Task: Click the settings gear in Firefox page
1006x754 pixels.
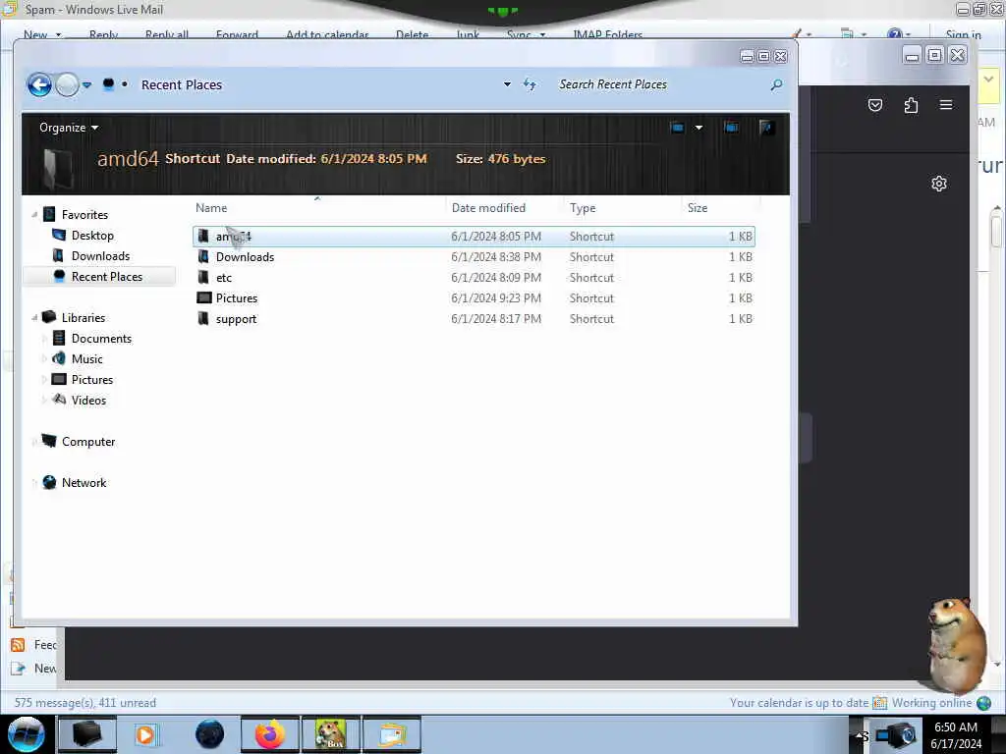Action: tap(938, 184)
